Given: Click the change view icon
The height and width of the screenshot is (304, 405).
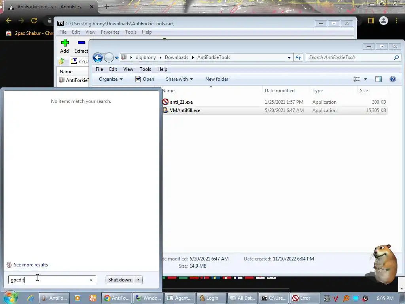Looking at the screenshot, I should [x=356, y=79].
